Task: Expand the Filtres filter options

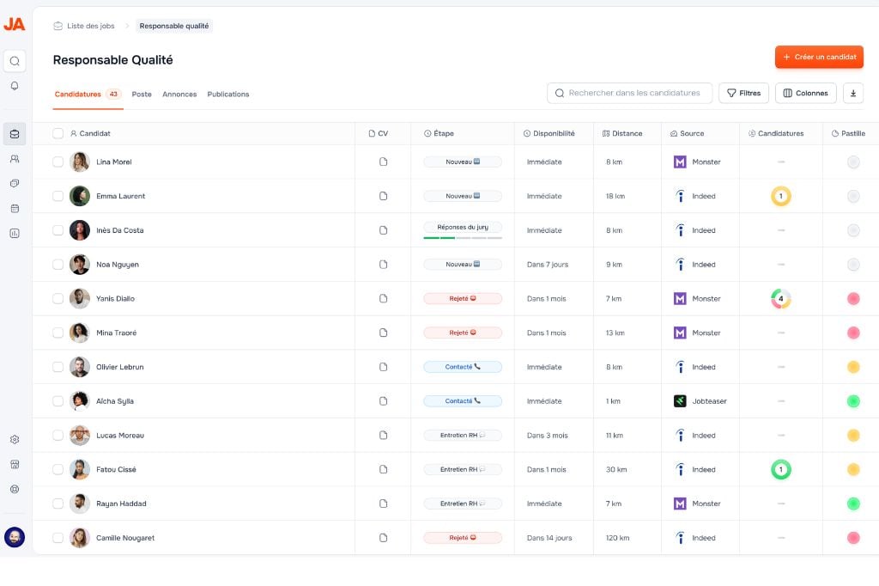Action: (743, 93)
